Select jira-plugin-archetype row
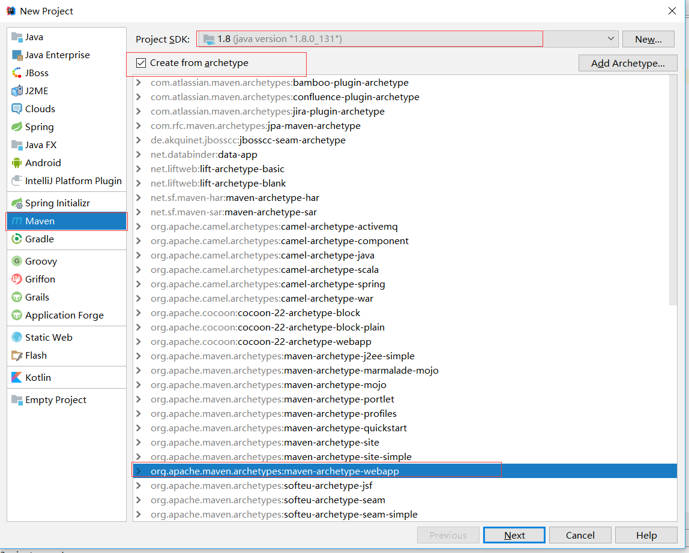 pyautogui.click(x=405, y=112)
